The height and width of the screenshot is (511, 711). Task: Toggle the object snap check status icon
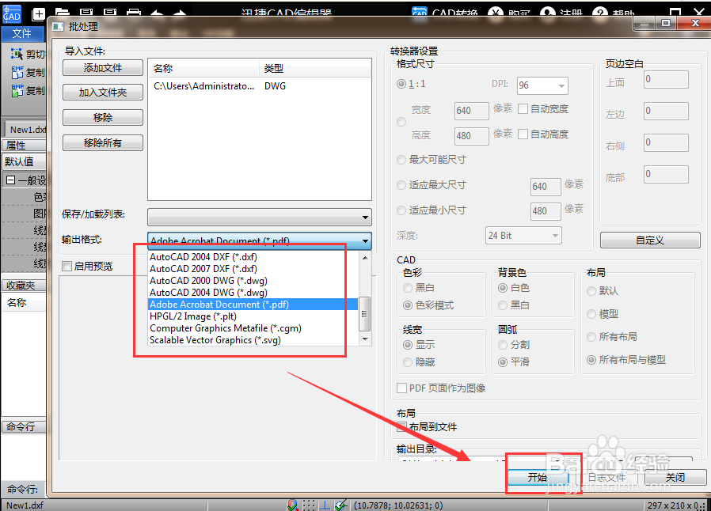point(341,505)
